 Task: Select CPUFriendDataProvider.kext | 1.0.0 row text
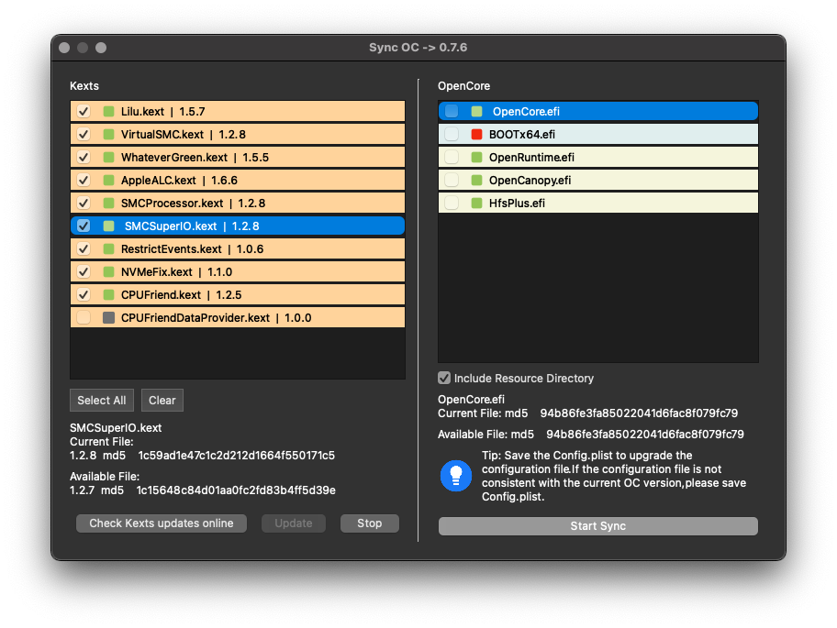(x=217, y=318)
